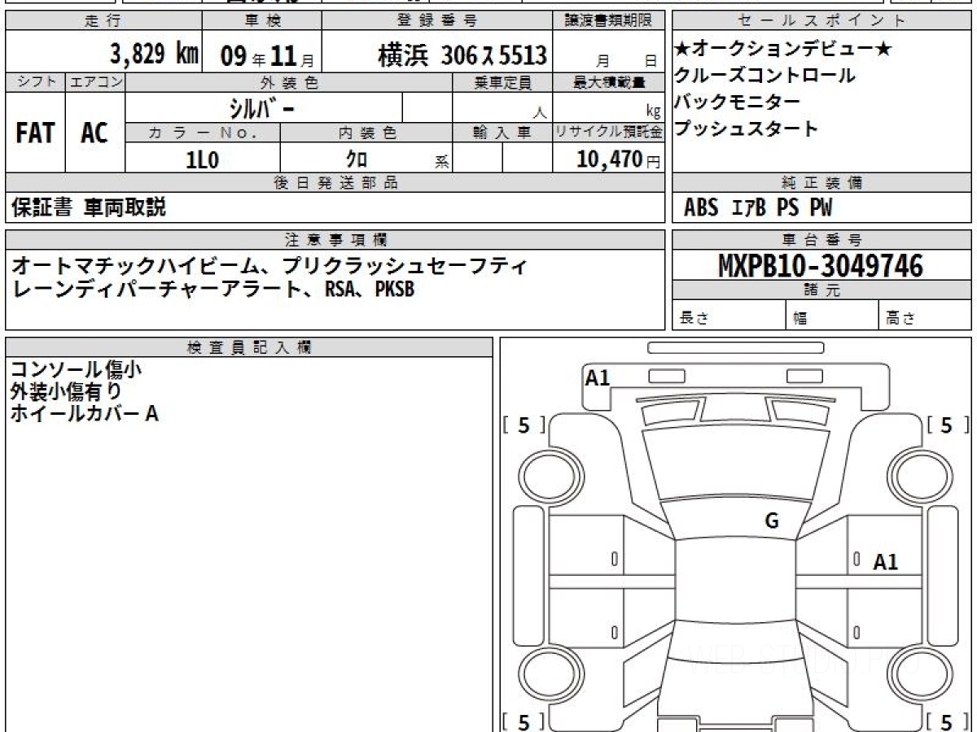Click the オートマチックハイビーム notes line
This screenshot has height=732, width=977.
pyautogui.click(x=270, y=266)
